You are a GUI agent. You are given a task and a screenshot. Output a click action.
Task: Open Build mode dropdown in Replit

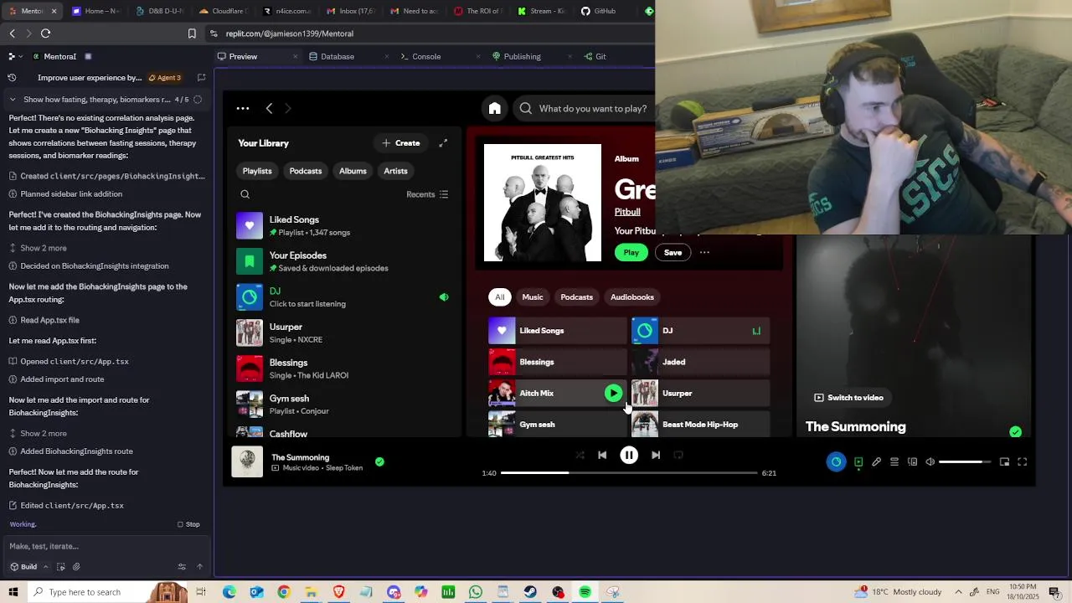coord(28,567)
